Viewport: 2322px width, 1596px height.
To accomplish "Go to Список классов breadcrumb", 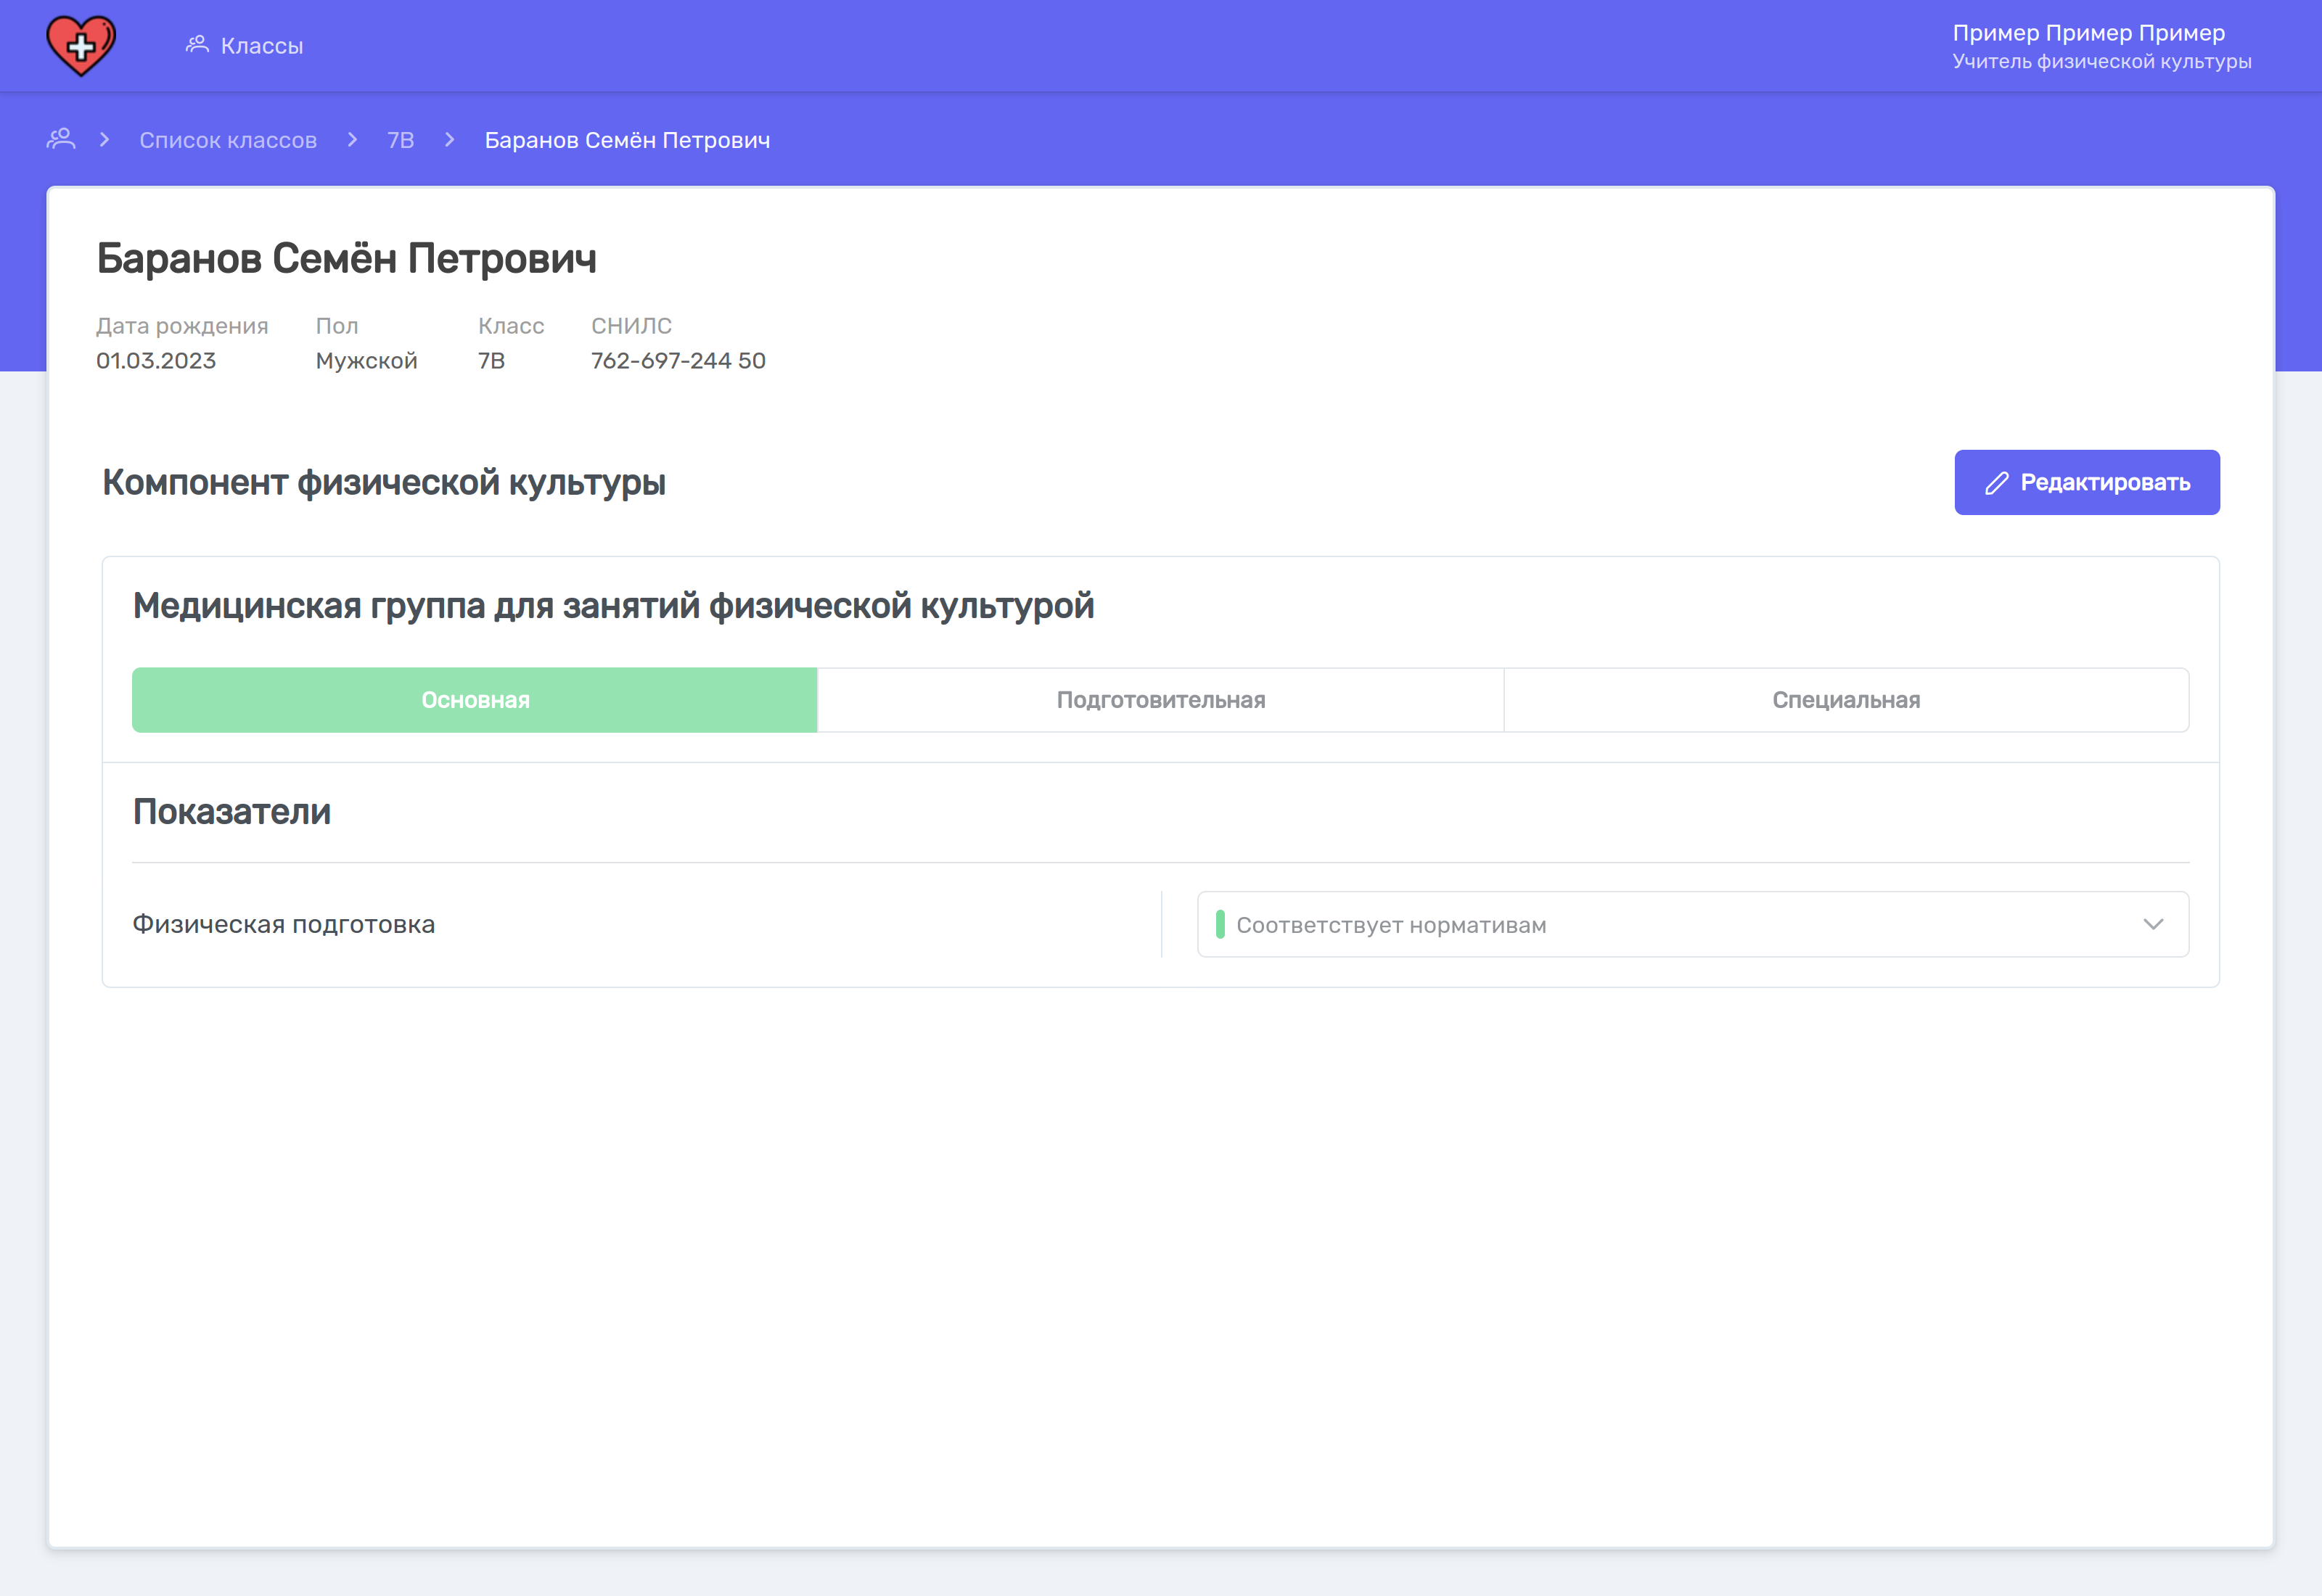I will (228, 140).
